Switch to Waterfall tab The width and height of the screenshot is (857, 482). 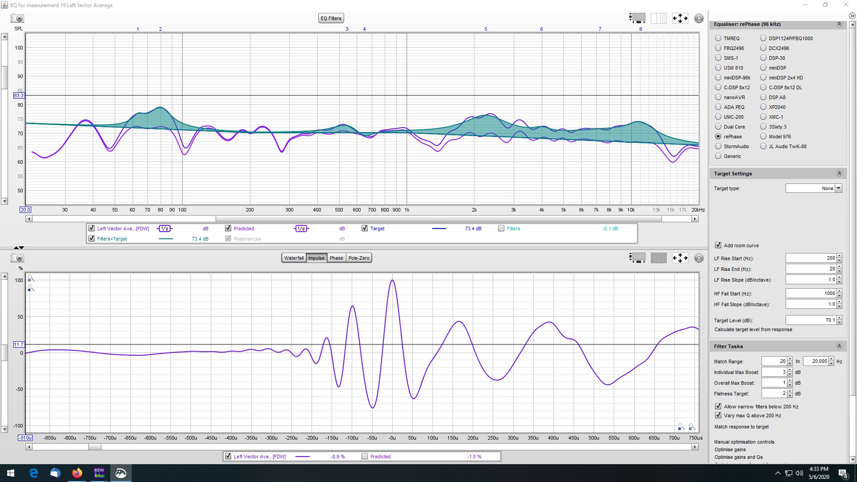[294, 258]
